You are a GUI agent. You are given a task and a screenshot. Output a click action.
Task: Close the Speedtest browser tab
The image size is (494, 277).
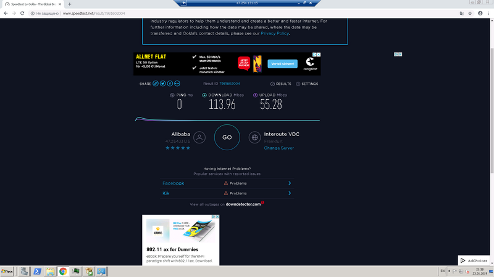(x=60, y=4)
